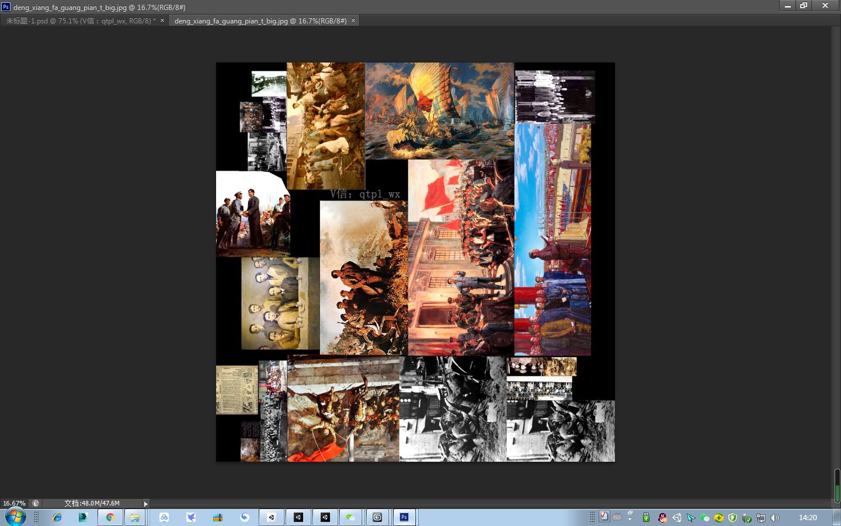Open the blue Sogou browser taskbar icon
841x526 pixels.
[245, 517]
